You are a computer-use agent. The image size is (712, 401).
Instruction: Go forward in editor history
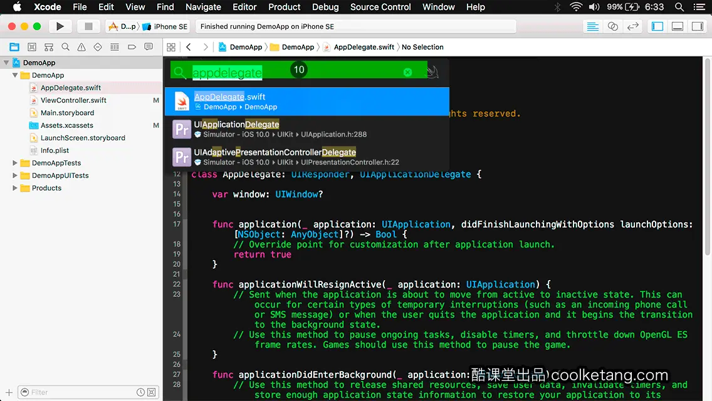coord(206,47)
